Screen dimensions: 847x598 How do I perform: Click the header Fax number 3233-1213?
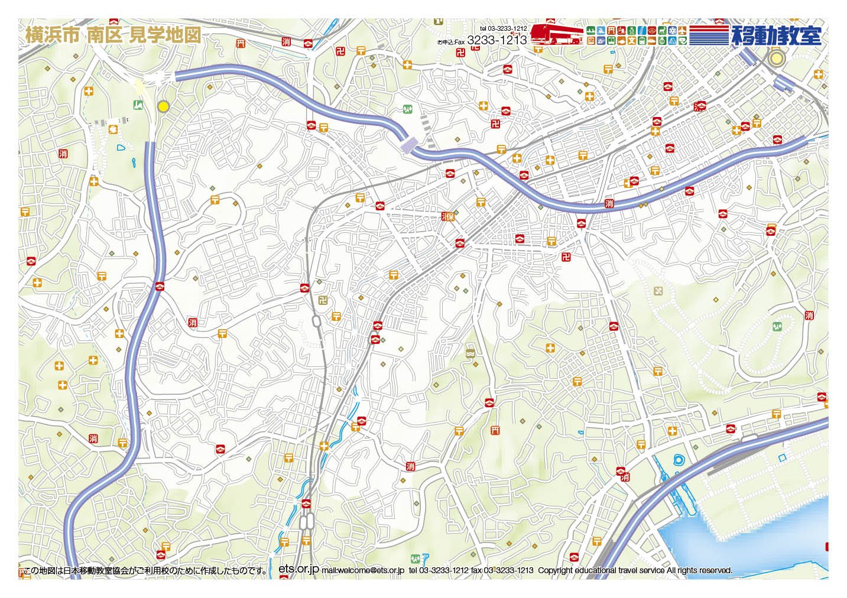click(496, 40)
